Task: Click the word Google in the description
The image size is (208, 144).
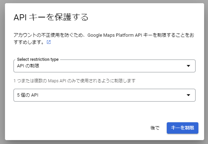Action: pos(95,35)
